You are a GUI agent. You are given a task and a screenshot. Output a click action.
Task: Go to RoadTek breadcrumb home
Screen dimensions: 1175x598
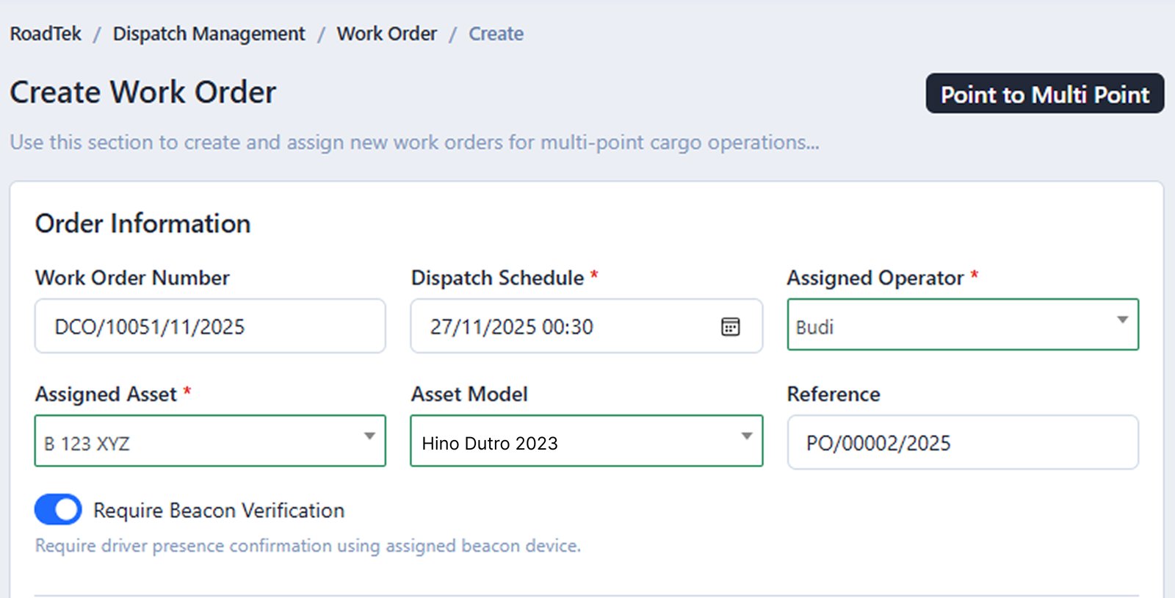pos(46,34)
